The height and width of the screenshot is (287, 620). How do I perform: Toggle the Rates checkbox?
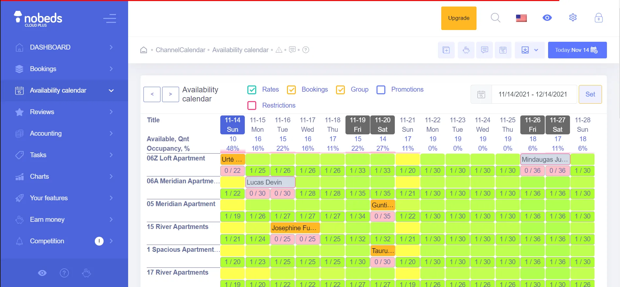click(x=252, y=90)
